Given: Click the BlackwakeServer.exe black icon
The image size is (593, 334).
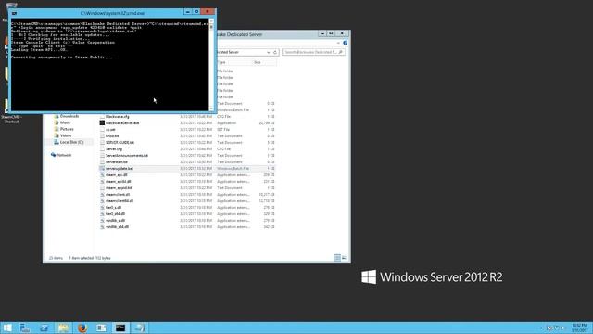Looking at the screenshot, I should (102, 123).
